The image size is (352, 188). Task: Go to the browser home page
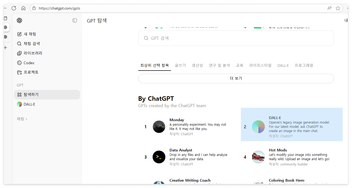pyautogui.click(x=23, y=8)
